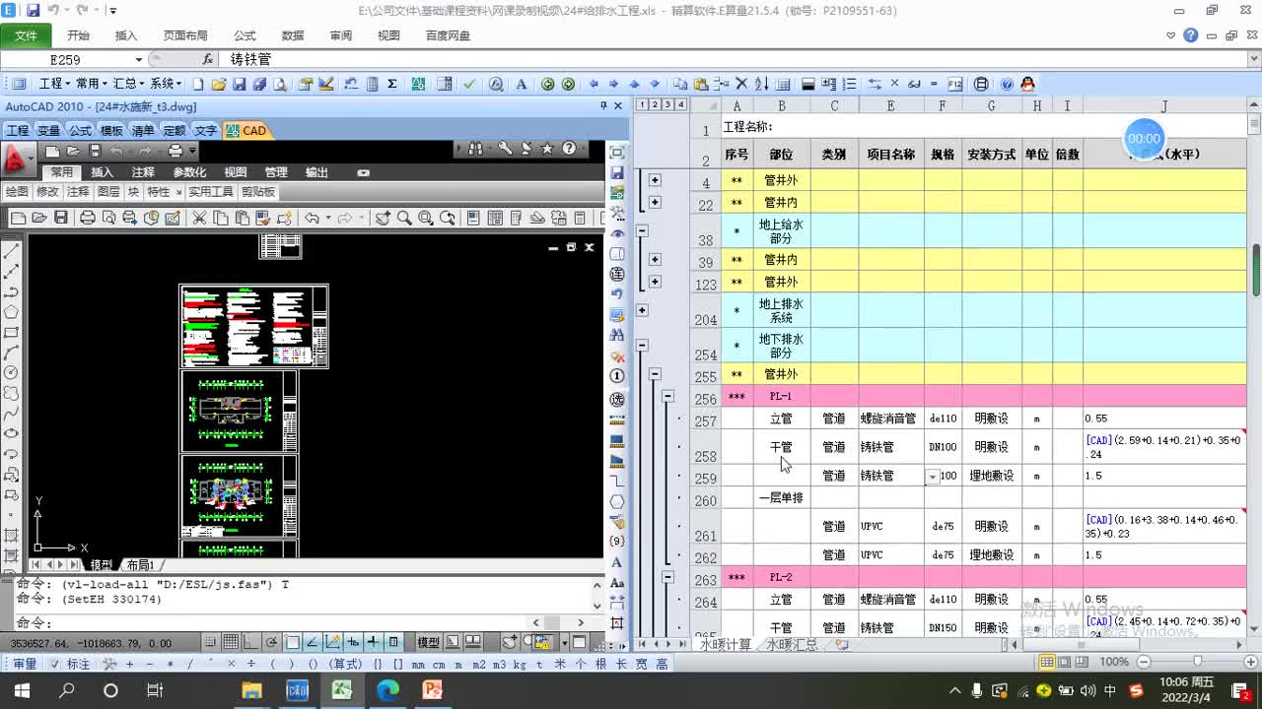
Task: Collapse the FL-1 row group
Action: tap(667, 396)
